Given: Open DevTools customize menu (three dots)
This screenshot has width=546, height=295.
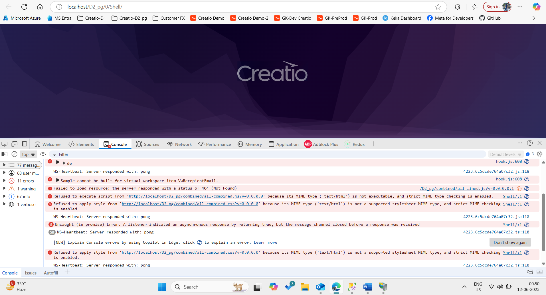Looking at the screenshot, I should [520, 143].
